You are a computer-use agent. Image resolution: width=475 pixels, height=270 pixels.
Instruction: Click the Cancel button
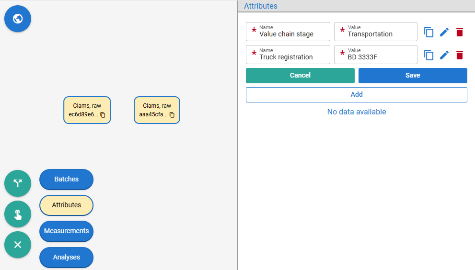300,75
